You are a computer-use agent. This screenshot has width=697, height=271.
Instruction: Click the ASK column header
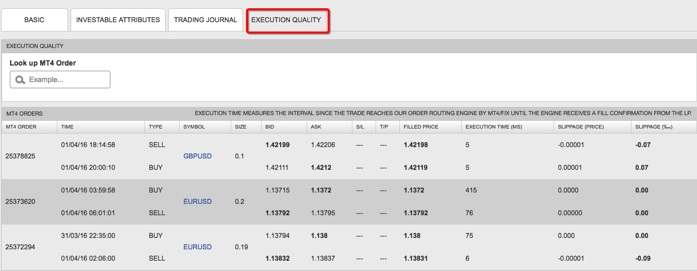click(329, 127)
